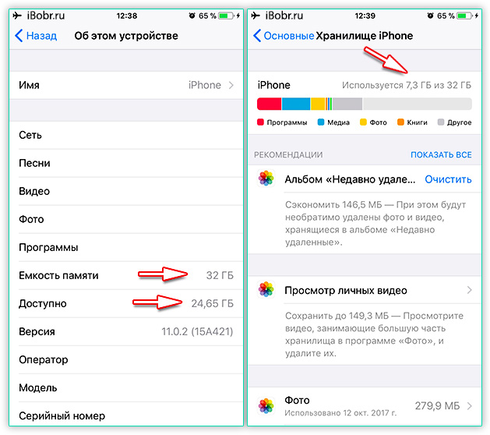This screenshot has height=435, width=490.
Task: Tap ПОКАЗАТЬ ВСЕ link
Action: (441, 155)
